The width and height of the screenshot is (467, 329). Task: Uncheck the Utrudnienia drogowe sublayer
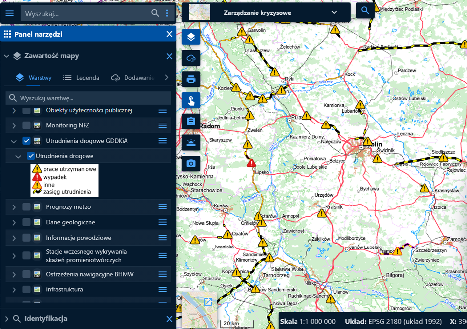click(x=30, y=156)
